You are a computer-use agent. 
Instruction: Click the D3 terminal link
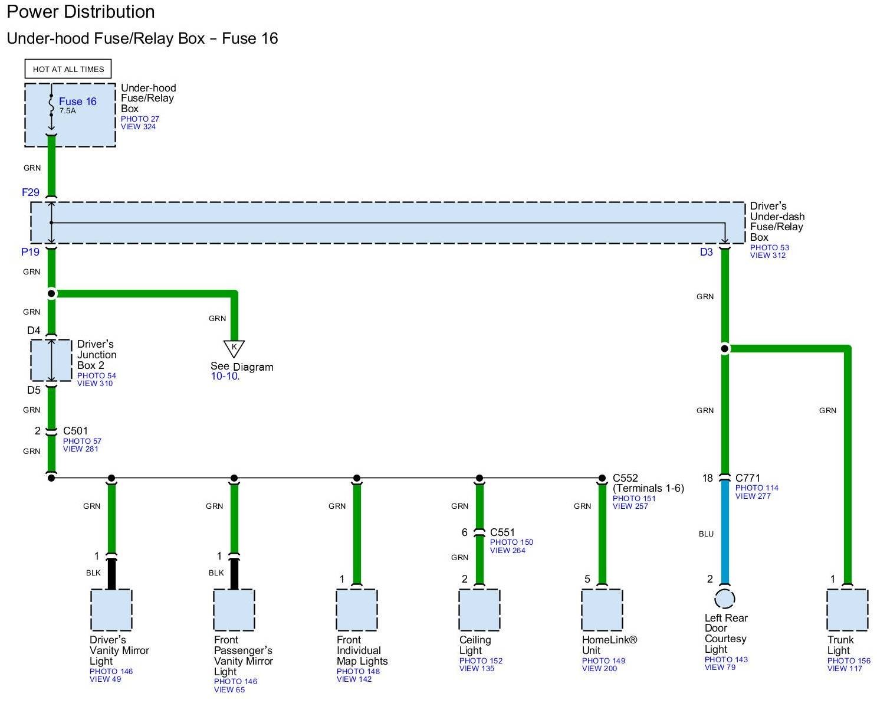click(706, 252)
